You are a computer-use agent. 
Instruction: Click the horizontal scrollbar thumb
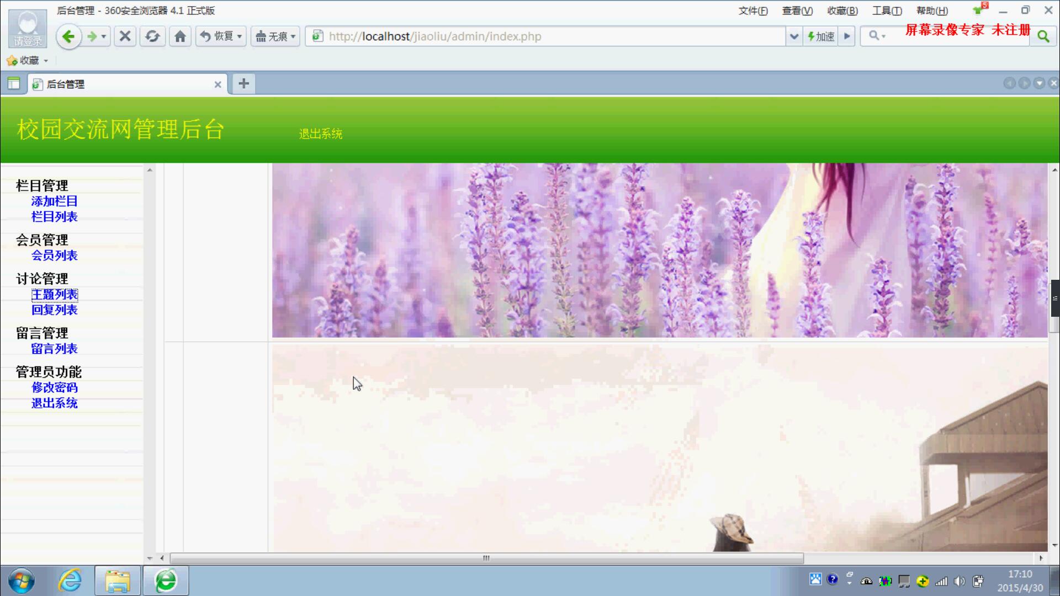[x=486, y=558]
